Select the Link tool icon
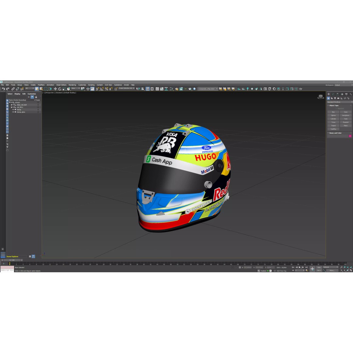 [13, 89]
